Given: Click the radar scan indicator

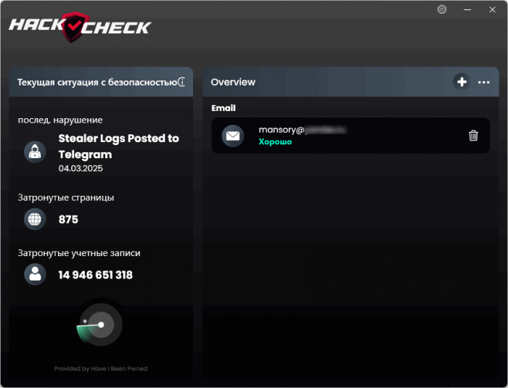Looking at the screenshot, I should [100, 324].
